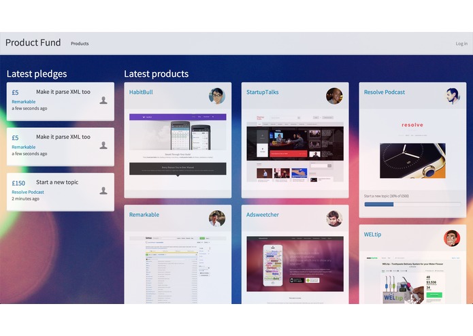Open Adsweetcher product title link

(x=263, y=215)
